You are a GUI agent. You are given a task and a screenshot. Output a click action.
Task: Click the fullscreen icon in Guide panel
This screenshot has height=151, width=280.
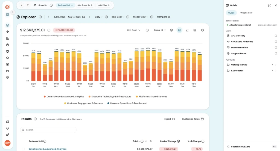269,5
